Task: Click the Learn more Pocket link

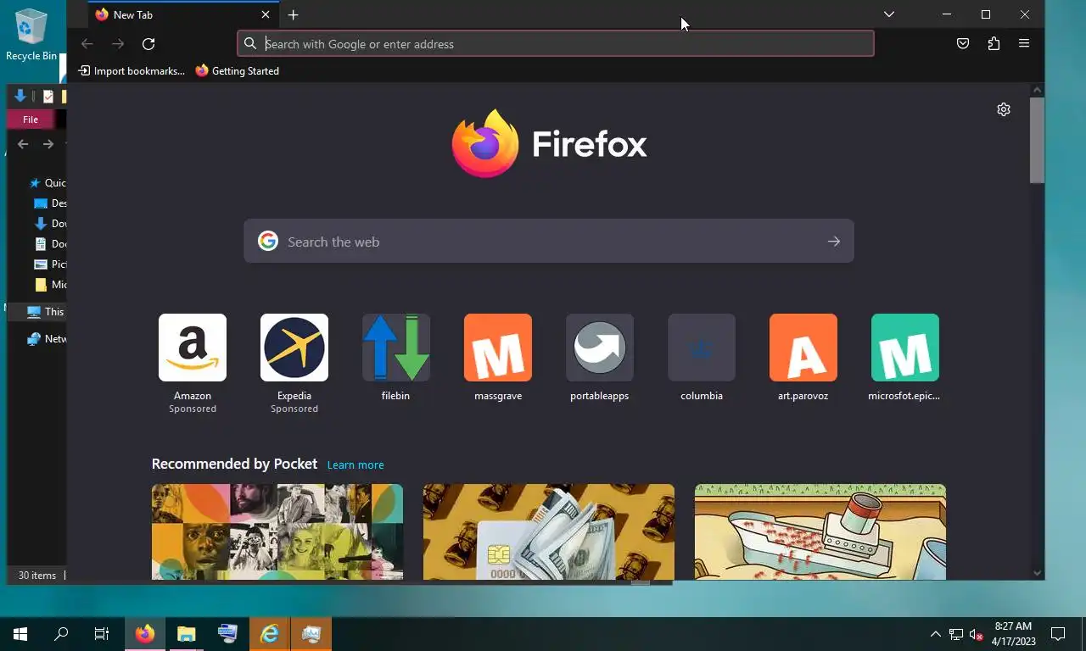Action: point(355,465)
